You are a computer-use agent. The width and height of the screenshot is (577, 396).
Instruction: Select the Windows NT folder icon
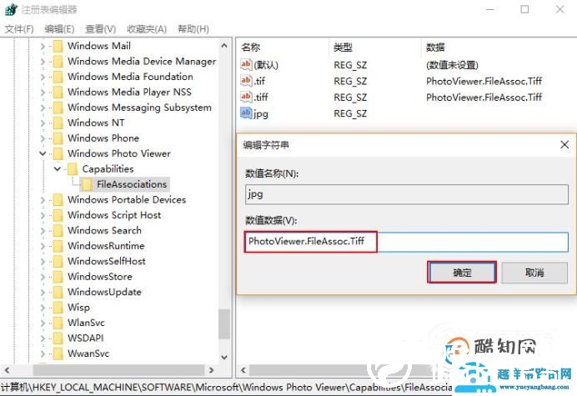(58, 123)
